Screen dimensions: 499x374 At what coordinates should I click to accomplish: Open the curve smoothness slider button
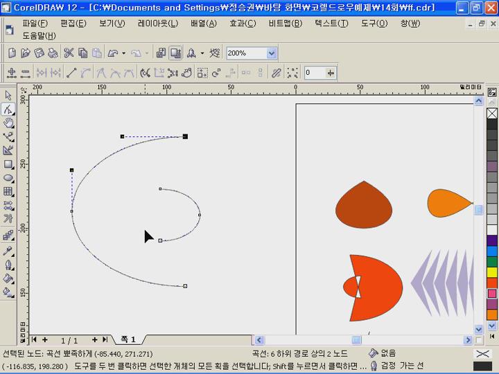(x=331, y=73)
